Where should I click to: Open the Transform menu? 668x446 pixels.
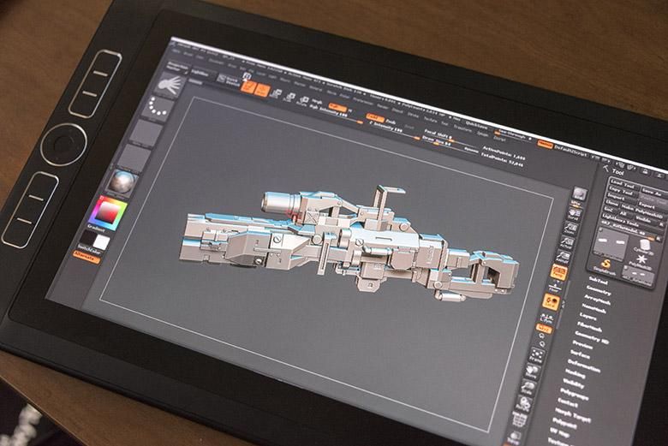(462, 128)
